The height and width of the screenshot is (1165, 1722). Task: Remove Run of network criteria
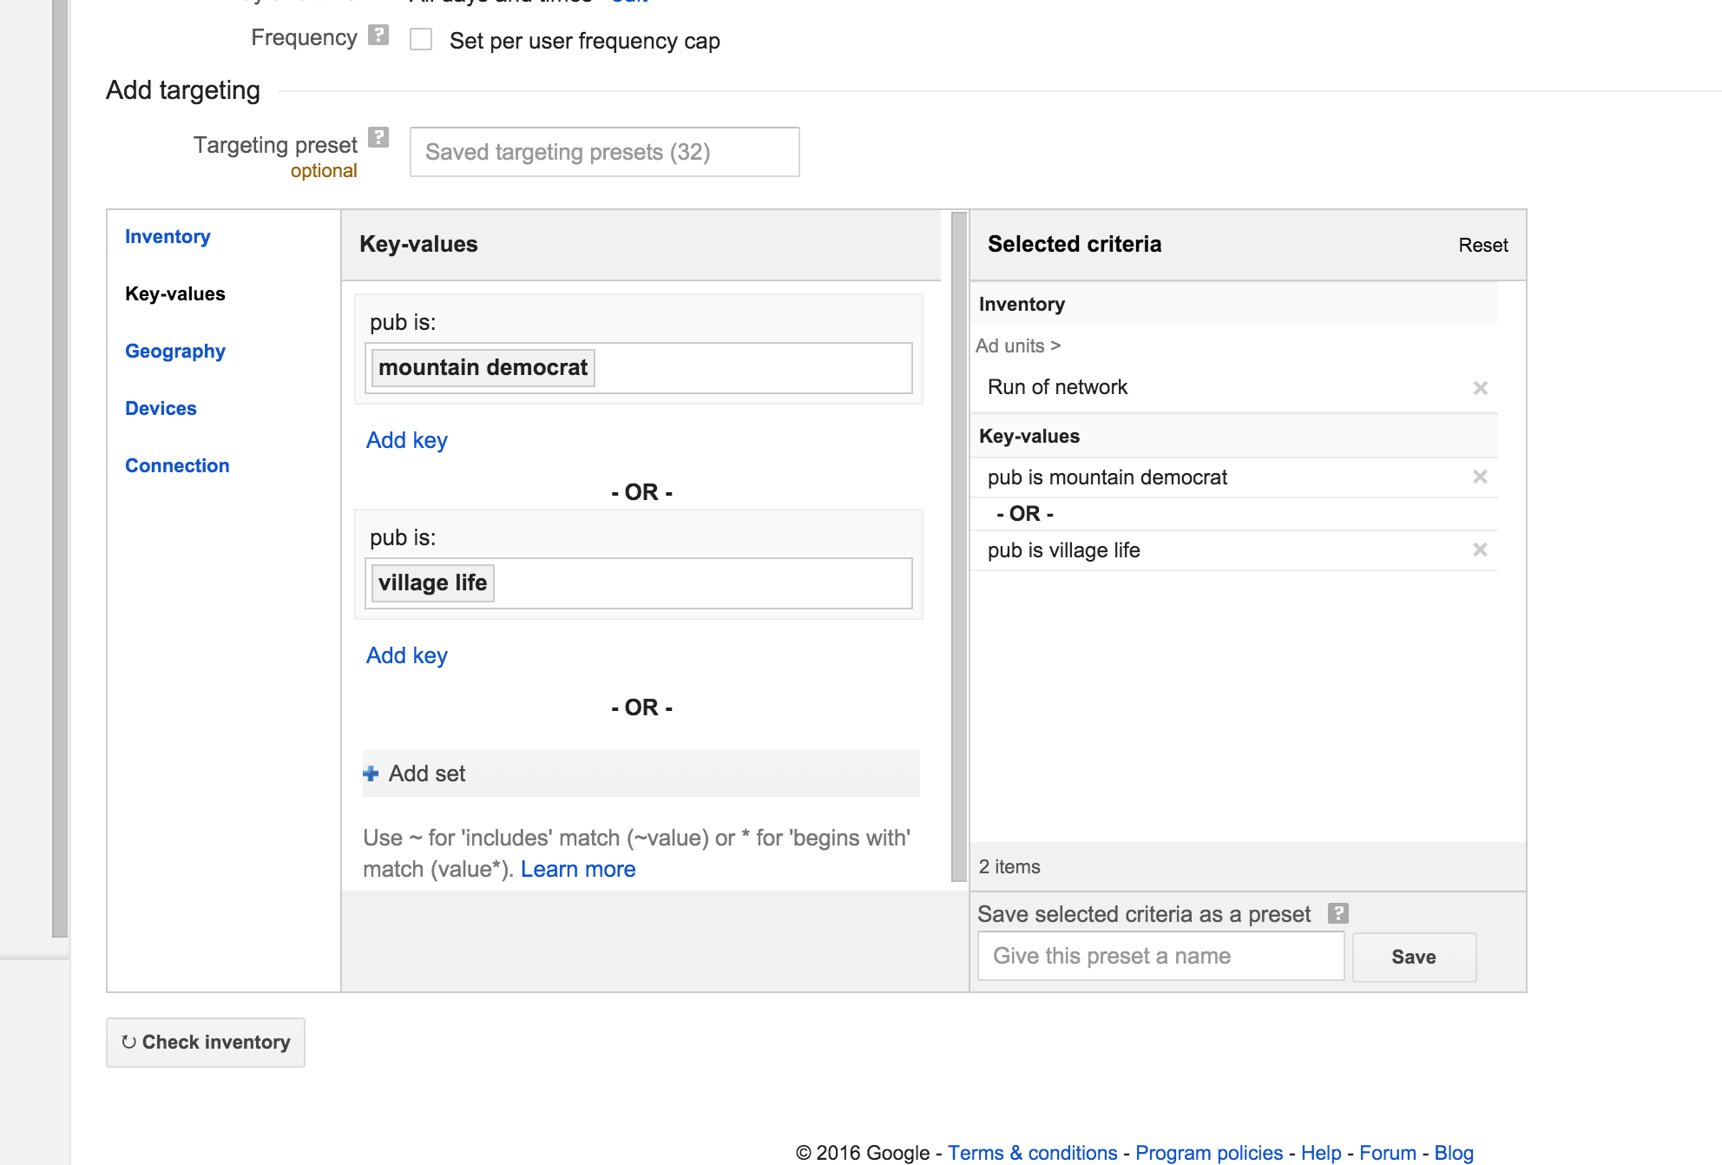[1480, 388]
